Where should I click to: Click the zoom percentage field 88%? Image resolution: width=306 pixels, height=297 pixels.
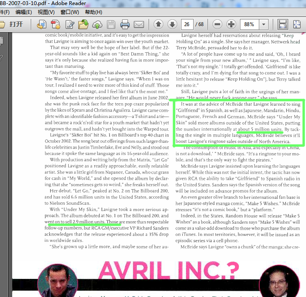tap(250, 24)
